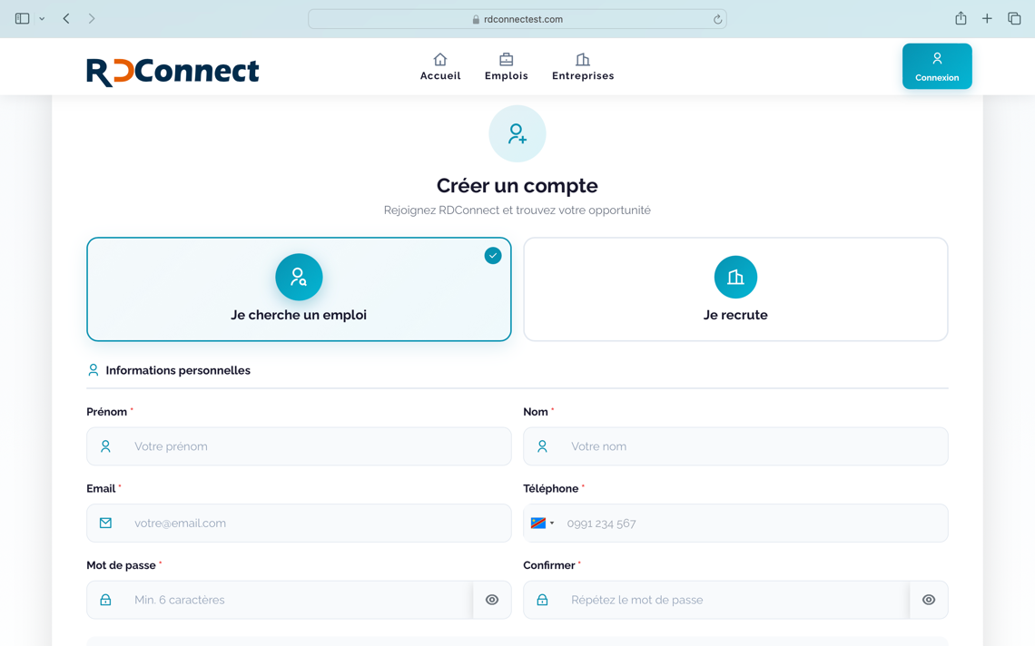Click the building icon on the Je recrute card
1035x646 pixels.
tap(735, 277)
